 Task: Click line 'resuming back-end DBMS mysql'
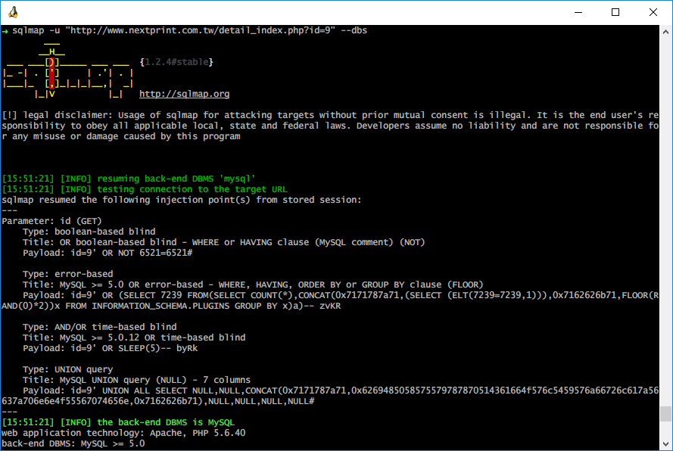pyautogui.click(x=129, y=179)
